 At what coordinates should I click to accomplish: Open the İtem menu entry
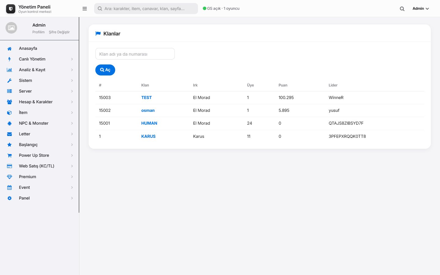[x=39, y=113]
